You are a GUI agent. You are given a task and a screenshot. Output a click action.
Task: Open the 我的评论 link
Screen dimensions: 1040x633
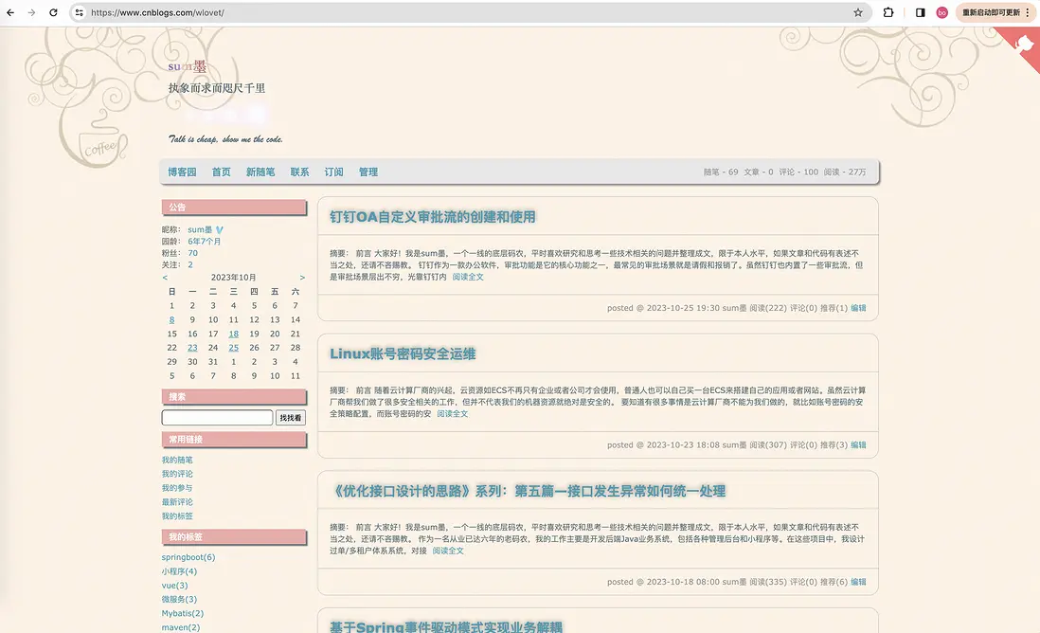[x=177, y=474]
